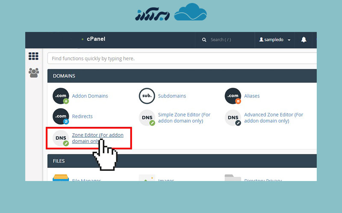Open notifications bell icon

click(x=304, y=40)
